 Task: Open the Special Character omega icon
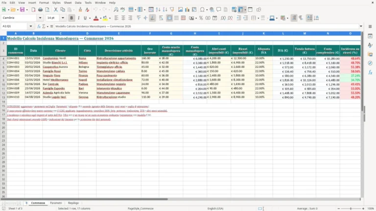(x=202, y=10)
